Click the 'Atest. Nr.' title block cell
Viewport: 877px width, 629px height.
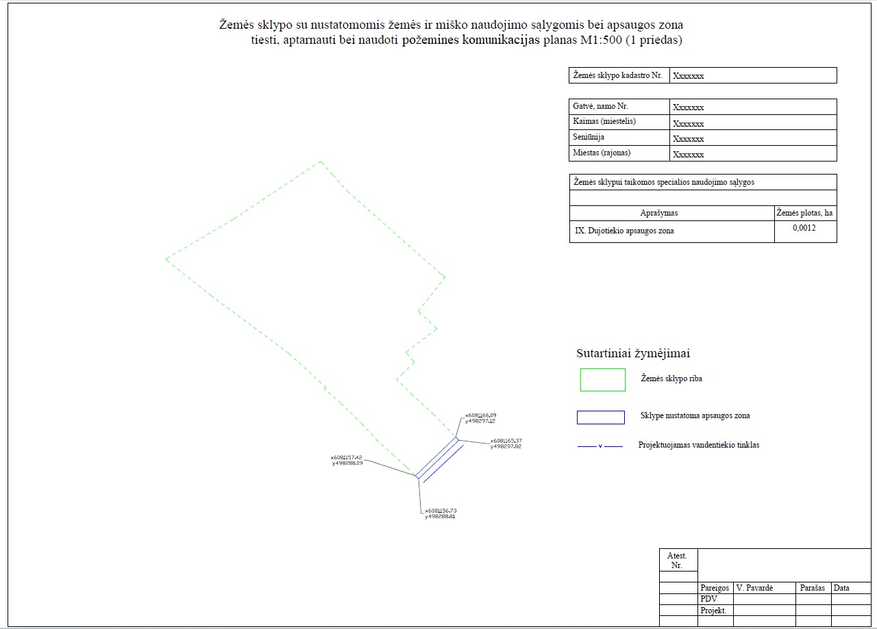click(x=677, y=561)
